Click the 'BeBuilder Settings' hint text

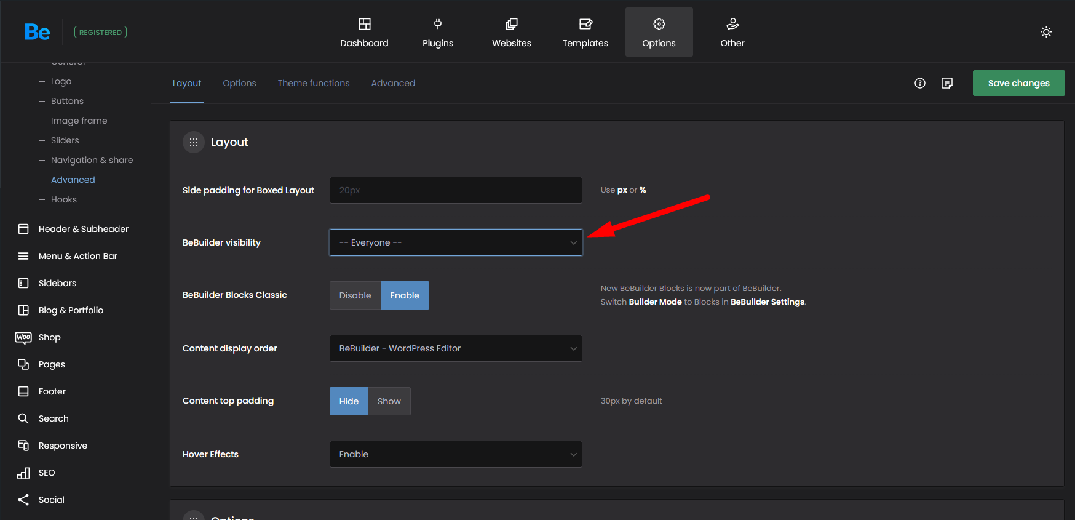[768, 302]
